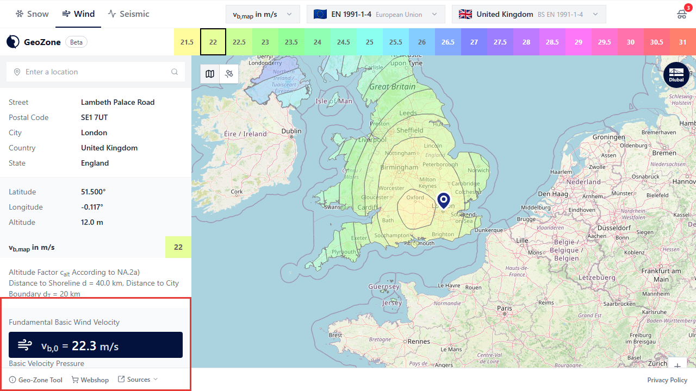Screen dimensions: 696x391
Task: Click the search magnifier icon
Action: tap(175, 72)
